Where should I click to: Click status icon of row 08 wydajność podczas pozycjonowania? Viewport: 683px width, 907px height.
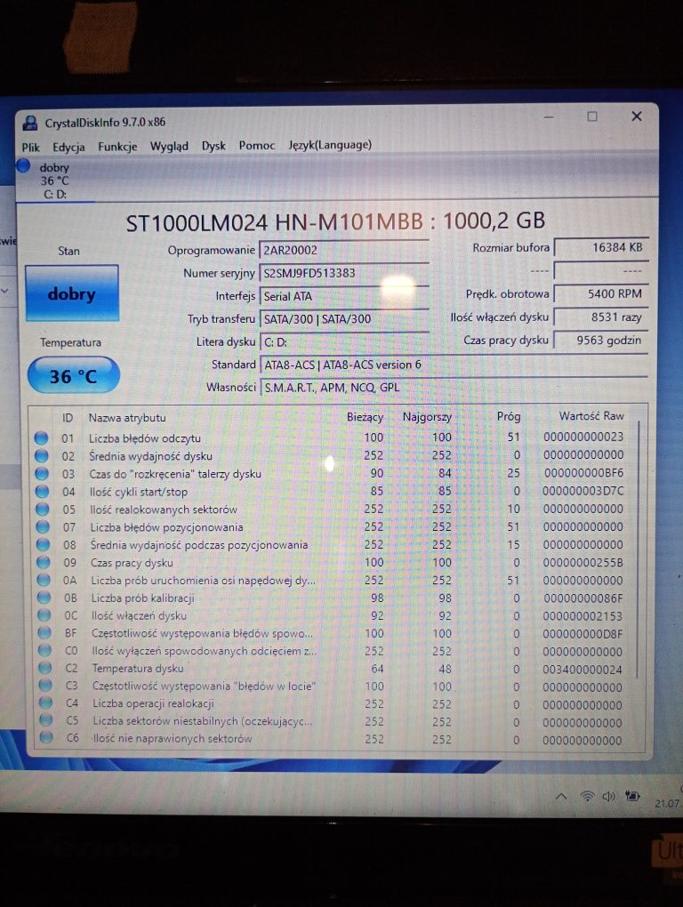click(43, 545)
